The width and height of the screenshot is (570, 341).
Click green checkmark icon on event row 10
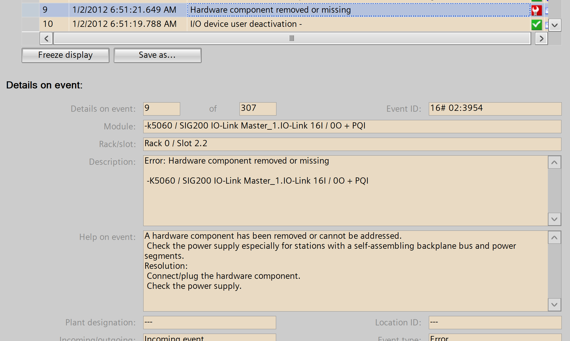coord(536,24)
